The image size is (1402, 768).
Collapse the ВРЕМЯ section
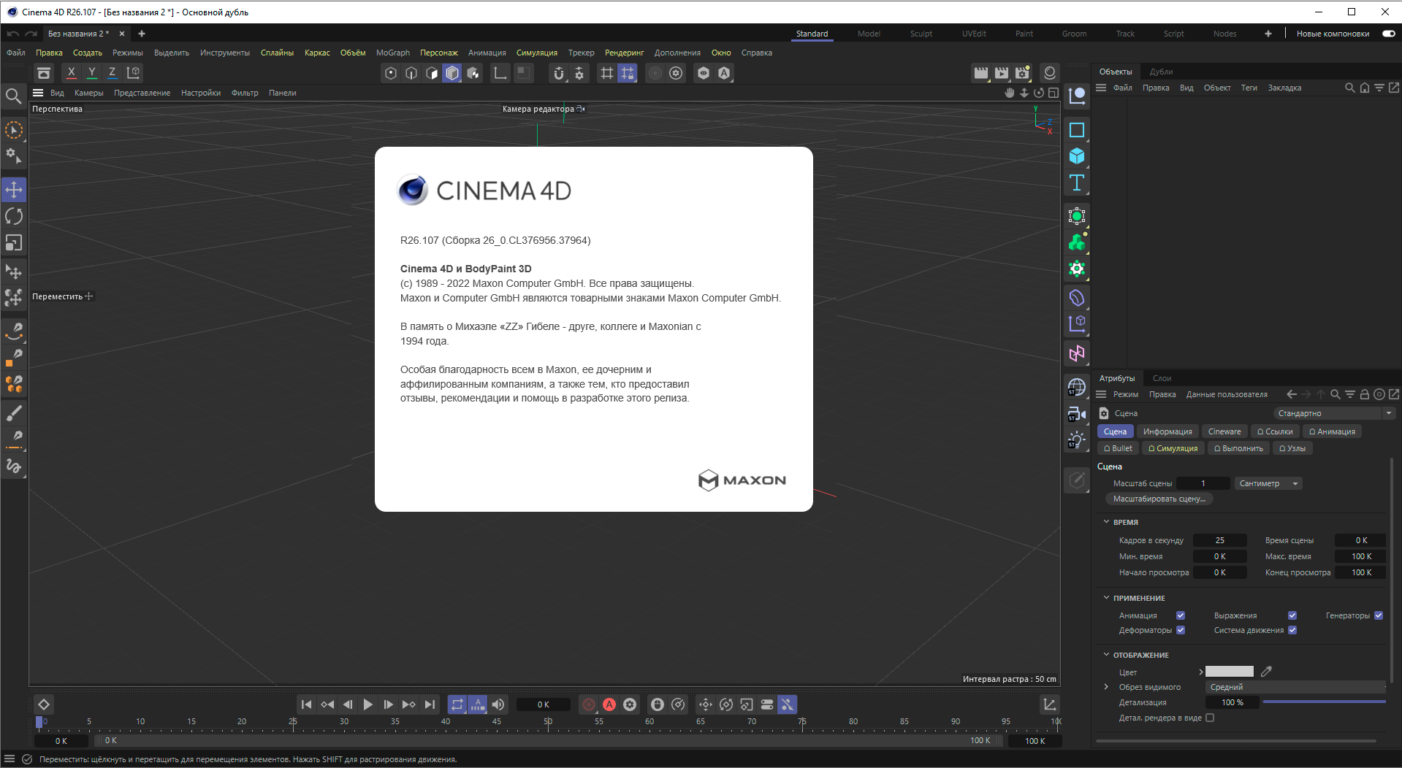click(x=1106, y=522)
